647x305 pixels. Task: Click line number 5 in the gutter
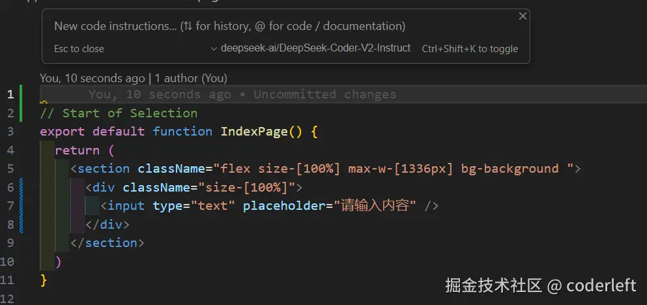(x=10, y=169)
